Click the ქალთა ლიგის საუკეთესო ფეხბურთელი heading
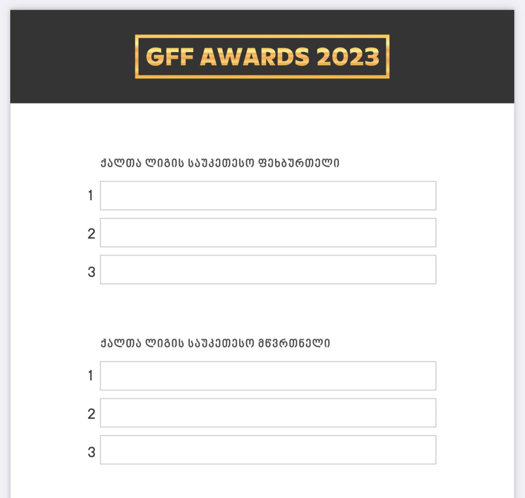The width and height of the screenshot is (525, 498). (x=220, y=163)
